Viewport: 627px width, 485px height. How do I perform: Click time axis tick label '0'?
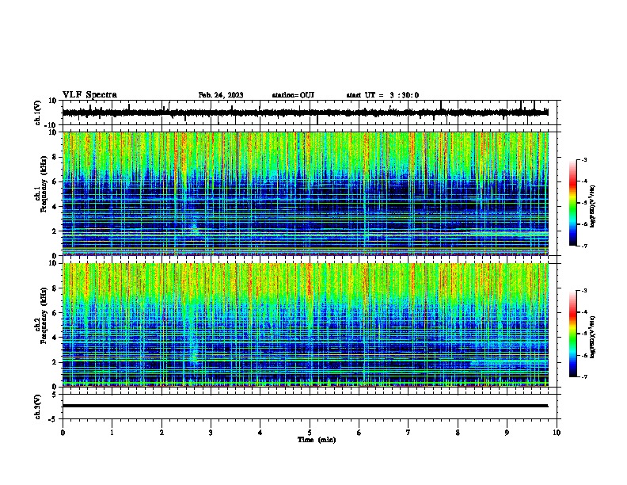tap(63, 433)
